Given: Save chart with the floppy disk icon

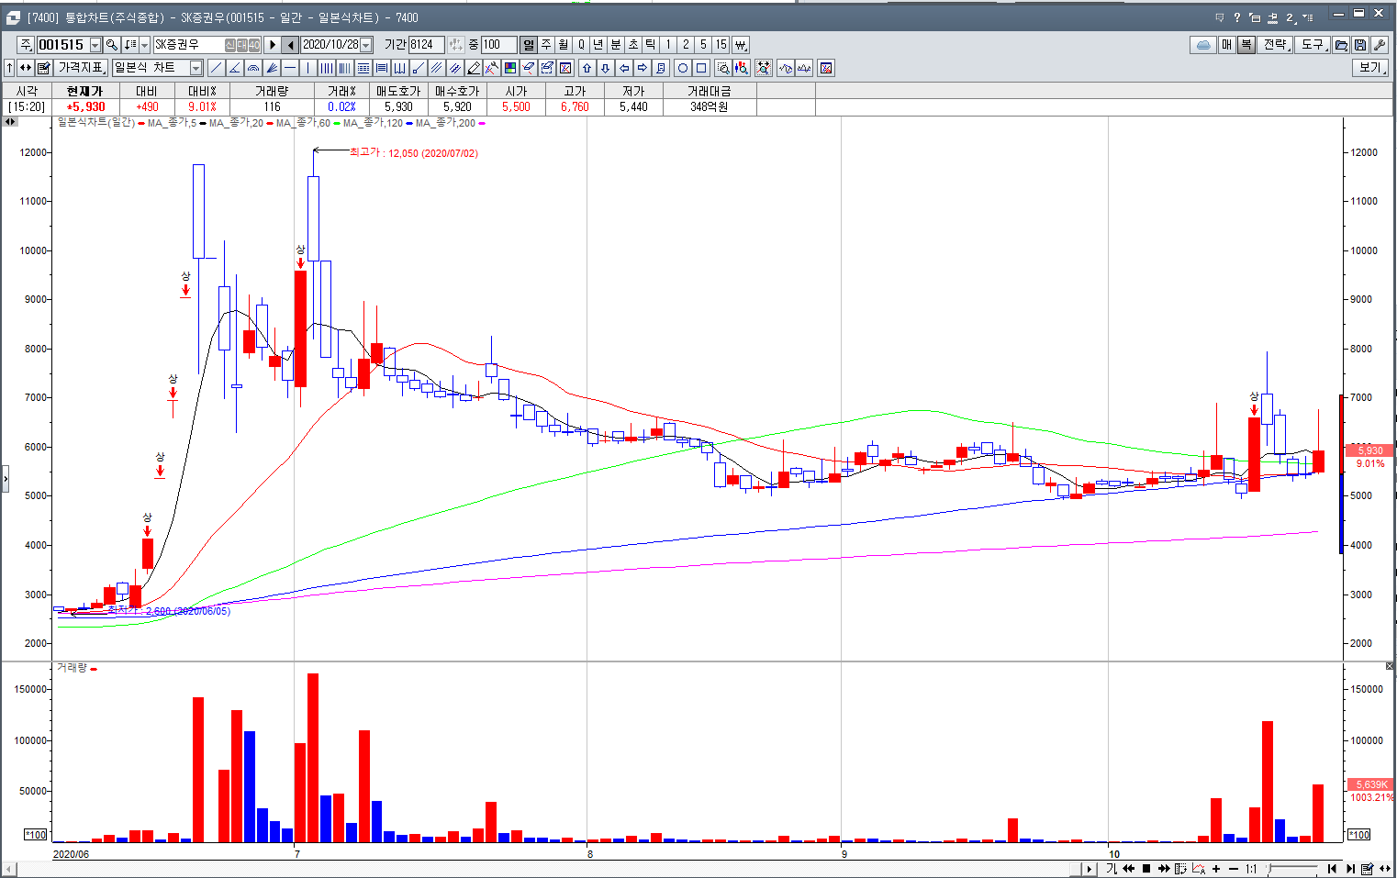Looking at the screenshot, I should 1359,44.
